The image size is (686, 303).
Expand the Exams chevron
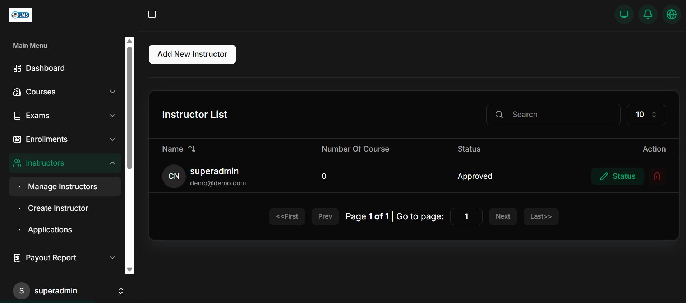tap(112, 116)
